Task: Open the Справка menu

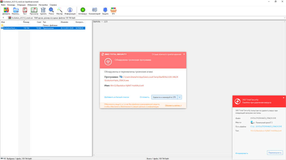Action: tap(53, 5)
